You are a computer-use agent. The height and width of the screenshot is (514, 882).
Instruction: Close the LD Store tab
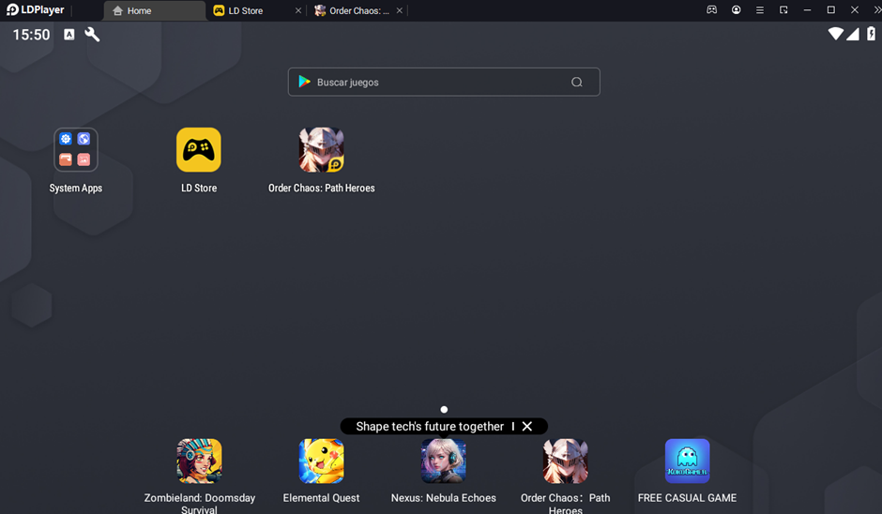(298, 10)
